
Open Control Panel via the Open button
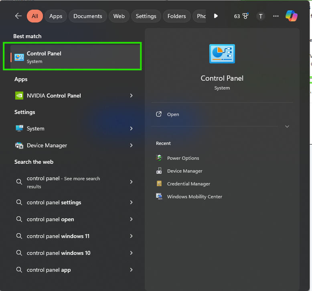222,114
